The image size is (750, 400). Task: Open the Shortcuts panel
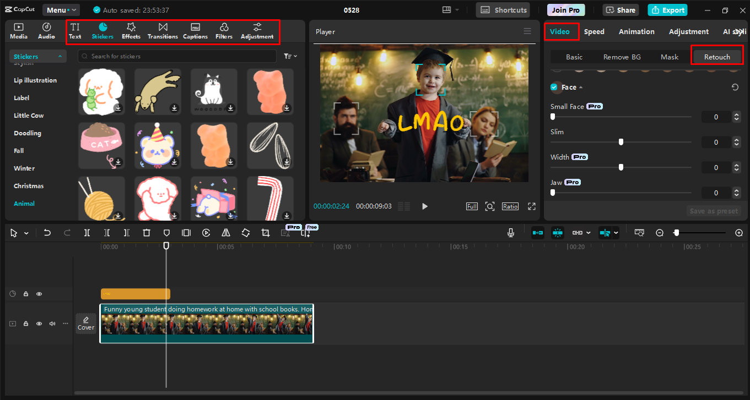pos(504,10)
